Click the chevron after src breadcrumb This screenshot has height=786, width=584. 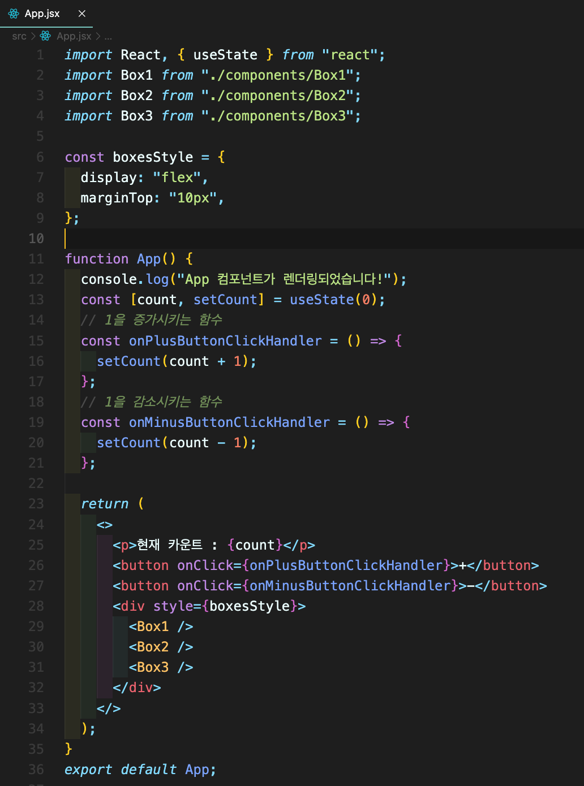[x=33, y=36]
